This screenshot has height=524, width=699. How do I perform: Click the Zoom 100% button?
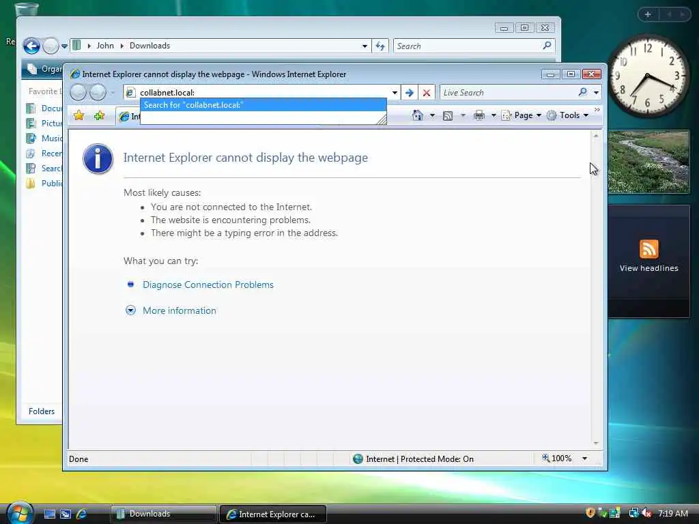click(x=557, y=458)
